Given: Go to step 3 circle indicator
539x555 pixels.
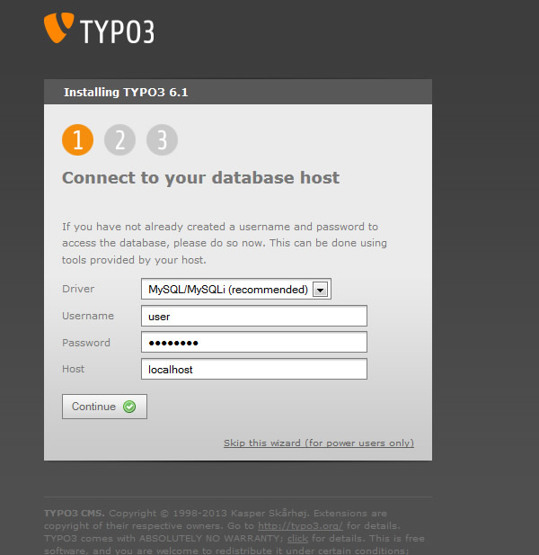Looking at the screenshot, I should click(163, 139).
